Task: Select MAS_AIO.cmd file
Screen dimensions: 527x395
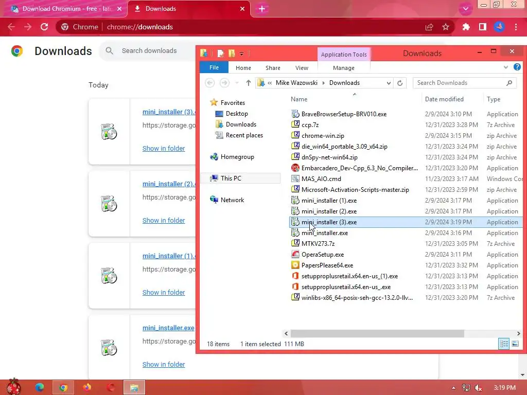Action: (321, 178)
